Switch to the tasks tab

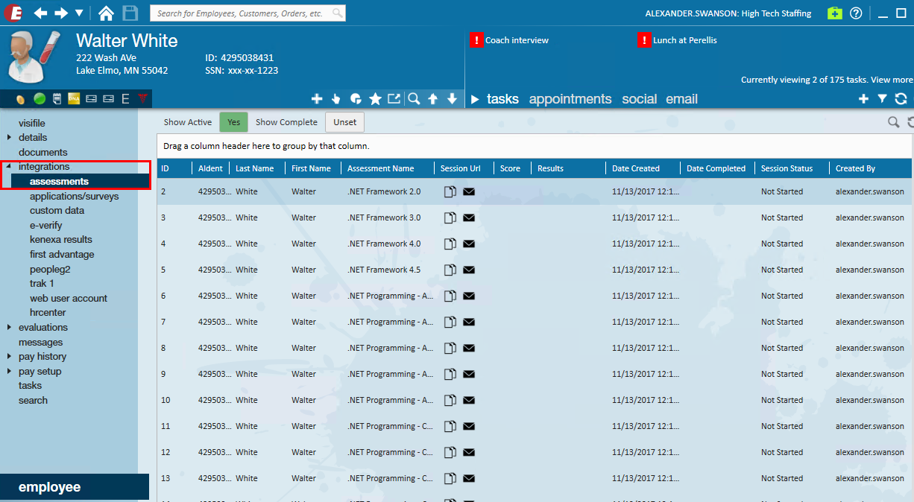tap(502, 99)
